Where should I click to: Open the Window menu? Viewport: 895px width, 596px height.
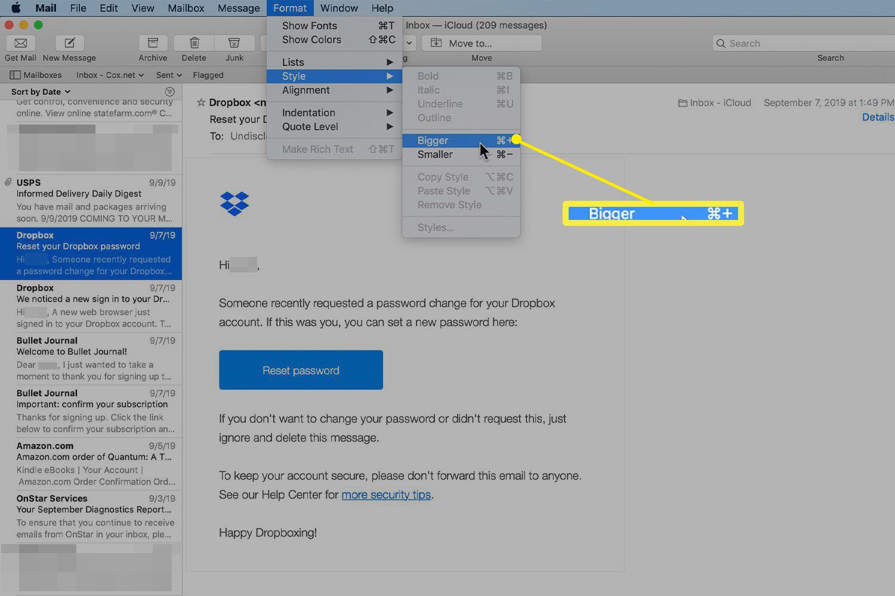pos(339,8)
